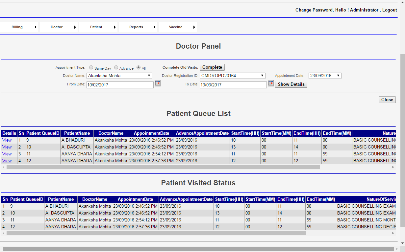Open the Billing menu
This screenshot has width=405, height=252.
(19, 27)
